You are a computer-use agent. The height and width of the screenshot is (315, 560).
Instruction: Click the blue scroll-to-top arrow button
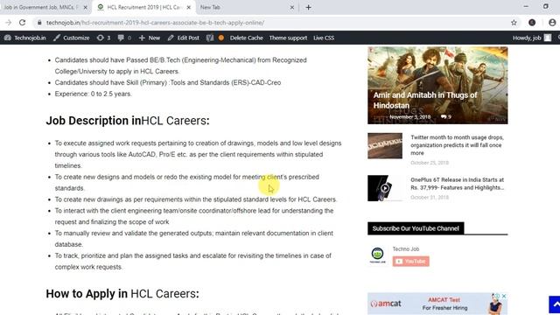(555, 304)
